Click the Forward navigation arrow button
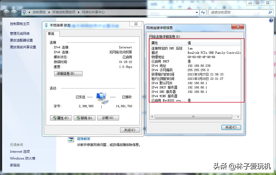 pyautogui.click(x=14, y=12)
